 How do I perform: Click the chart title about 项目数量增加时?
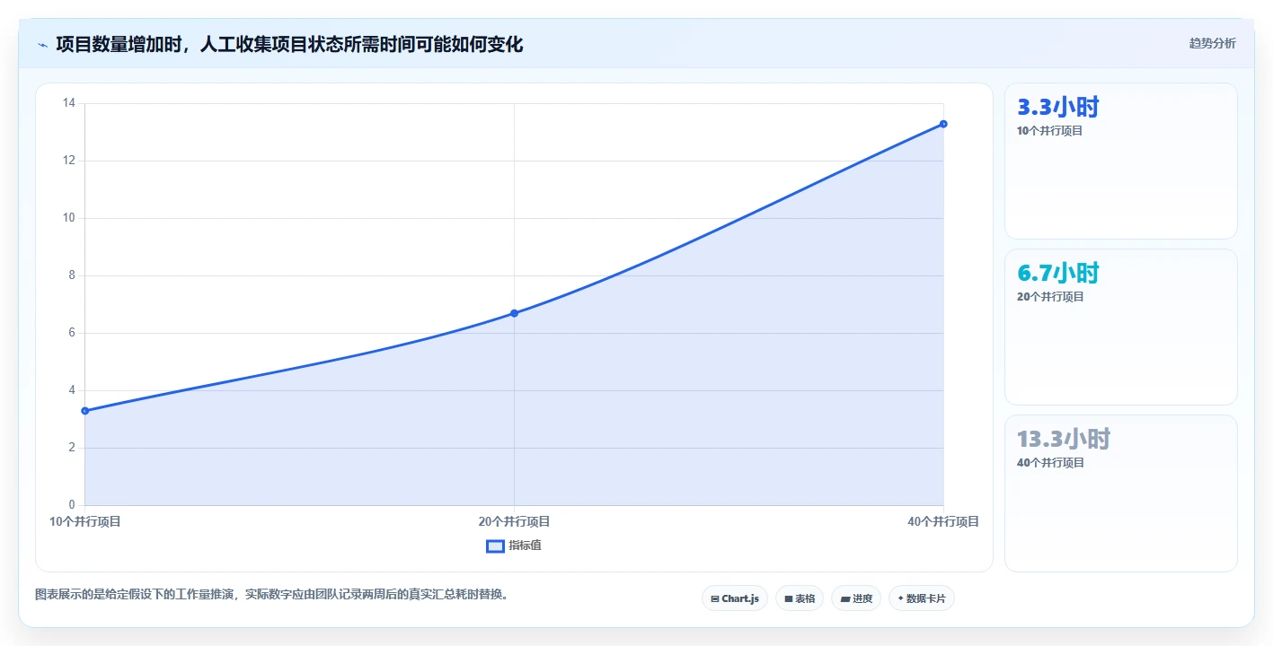pos(289,44)
